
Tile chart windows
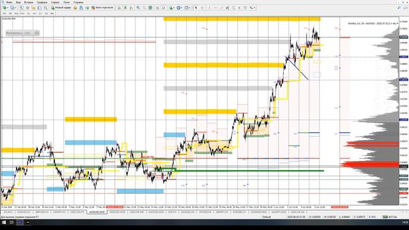point(150,8)
